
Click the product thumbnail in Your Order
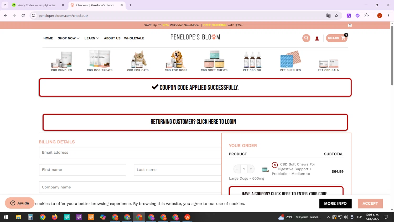coord(265,169)
